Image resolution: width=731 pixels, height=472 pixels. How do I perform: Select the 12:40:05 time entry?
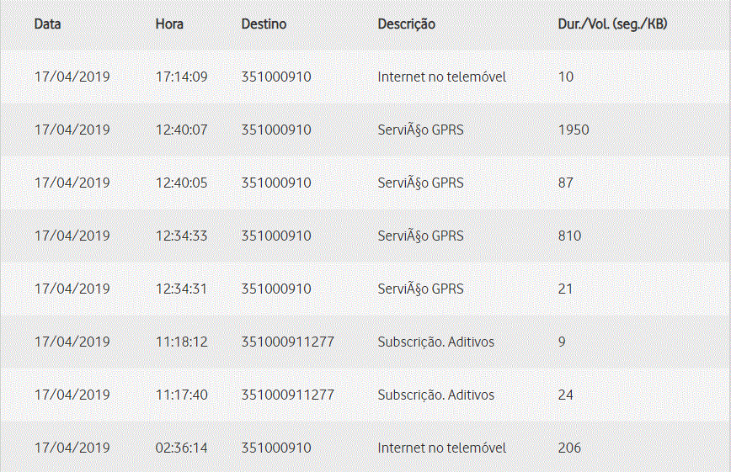pyautogui.click(x=181, y=183)
